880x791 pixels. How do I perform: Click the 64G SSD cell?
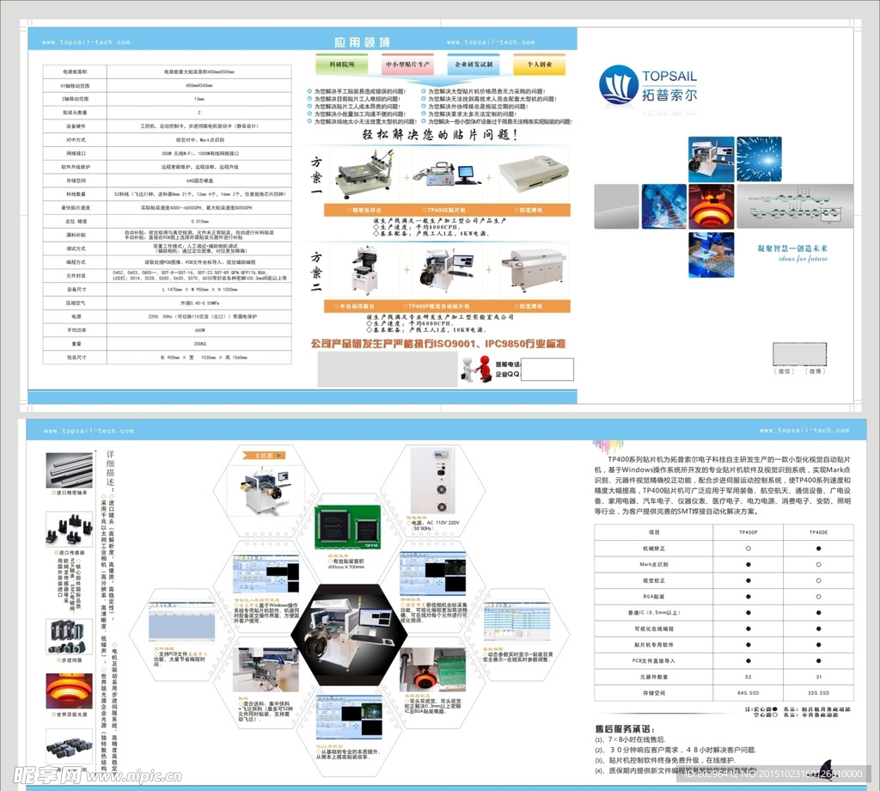tap(749, 693)
